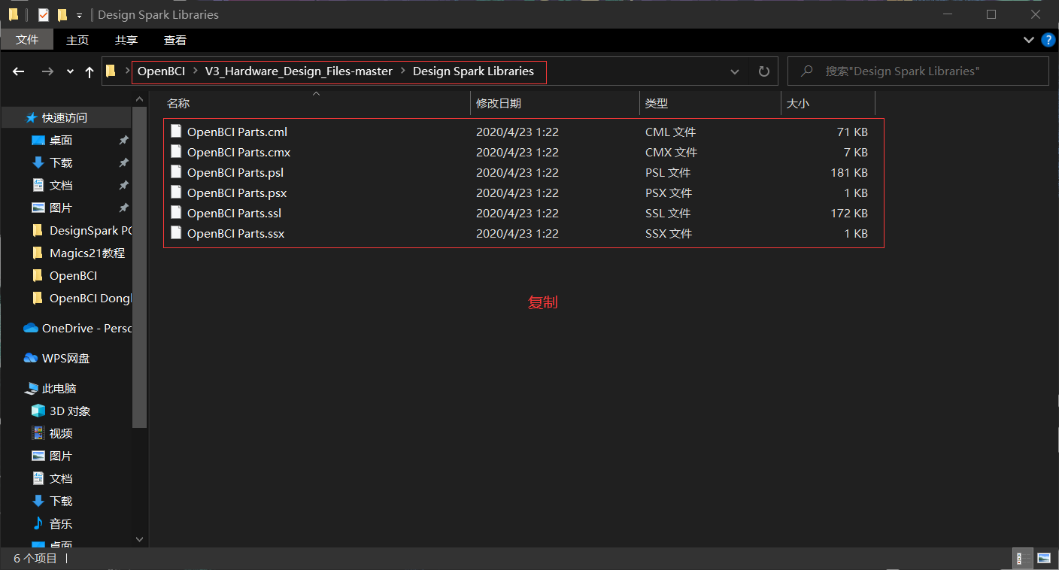Click the pin icon next to 桌面
Viewport: 1059px width, 570px height.
coord(123,141)
